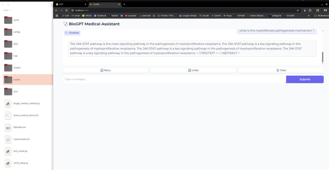This screenshot has width=329, height=170.
Task: Open a new browser tab
Action: [124, 4]
